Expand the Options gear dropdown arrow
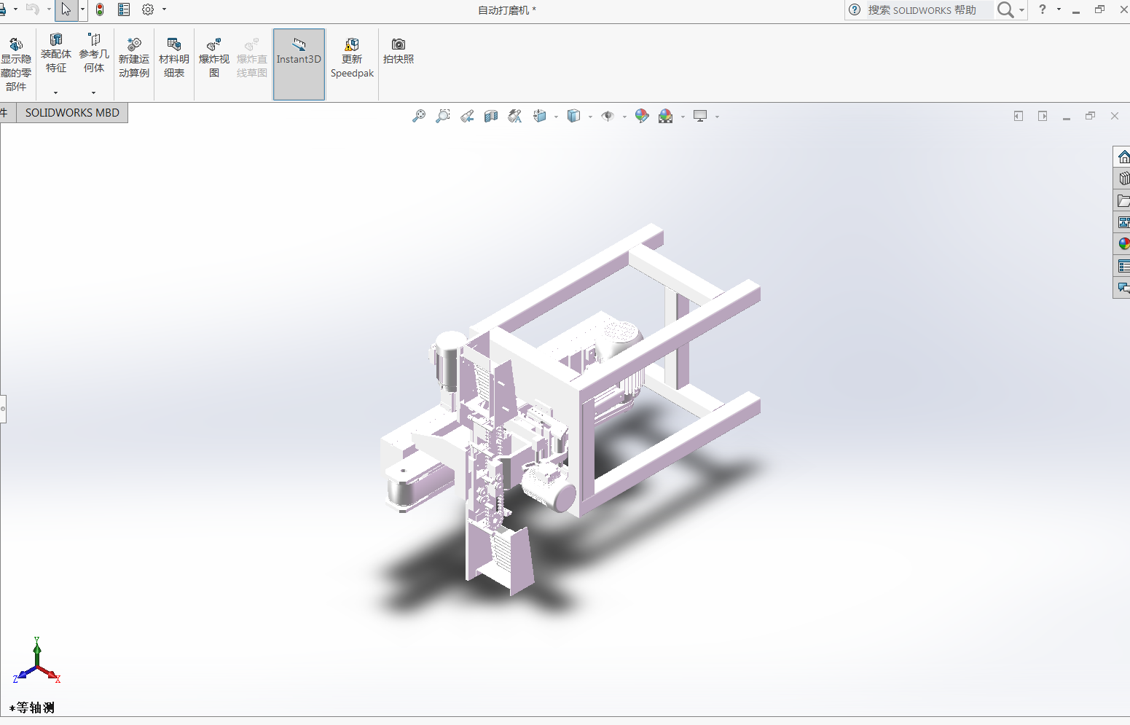This screenshot has width=1130, height=725. click(x=164, y=9)
